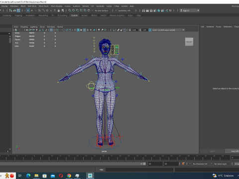Click MEL command line input
Image resolution: width=239 pixels, height=179 pixels.
(139, 170)
